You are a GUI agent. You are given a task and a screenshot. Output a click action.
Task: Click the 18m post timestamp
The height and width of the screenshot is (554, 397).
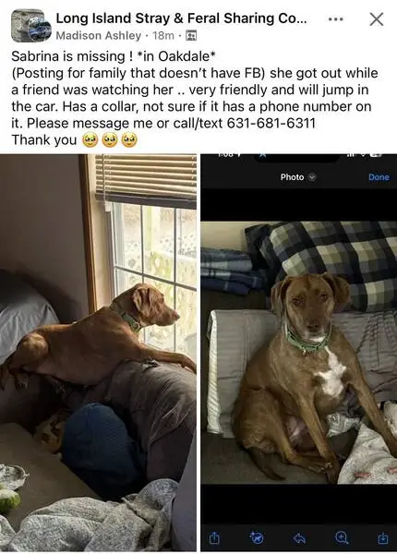[163, 36]
